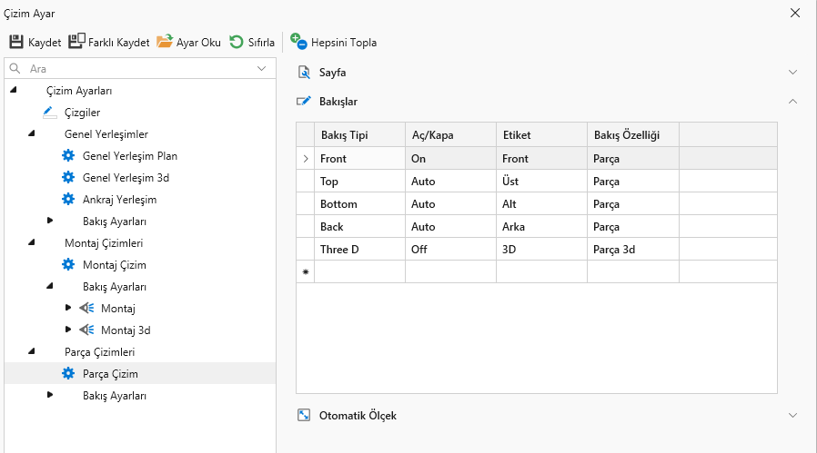Click the Farklı Kaydet save-as icon
The height and width of the screenshot is (453, 817).
coord(76,42)
